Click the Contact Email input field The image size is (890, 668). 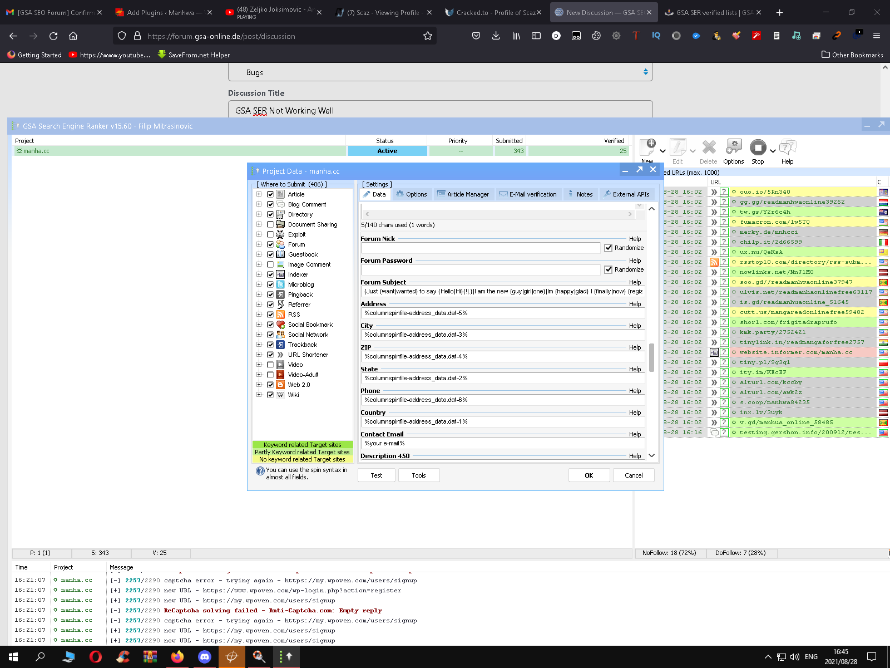(x=503, y=444)
